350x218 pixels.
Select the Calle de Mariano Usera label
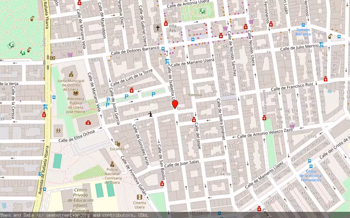(x=192, y=62)
